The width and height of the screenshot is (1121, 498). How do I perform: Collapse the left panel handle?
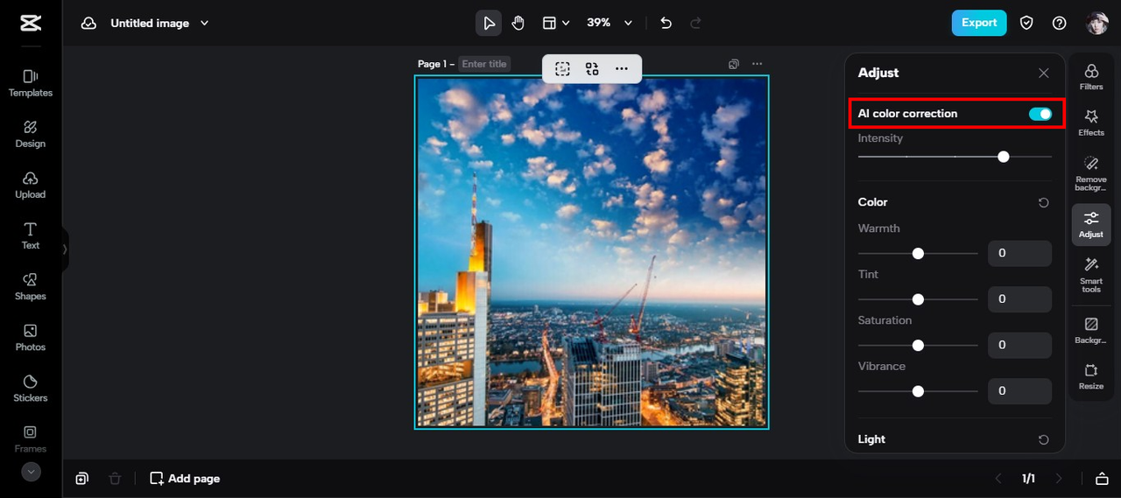coord(65,249)
